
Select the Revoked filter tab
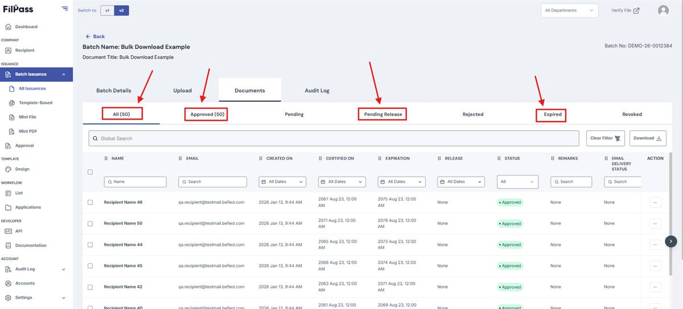(x=632, y=114)
